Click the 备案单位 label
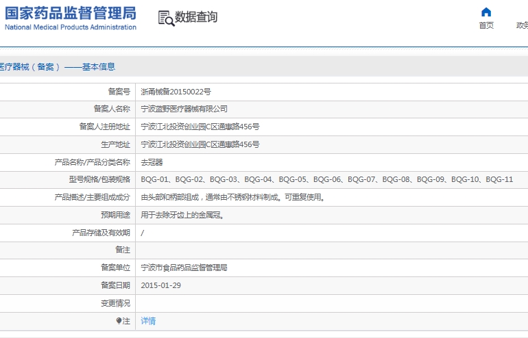Viewport: 528px width, 338px height. point(115,268)
